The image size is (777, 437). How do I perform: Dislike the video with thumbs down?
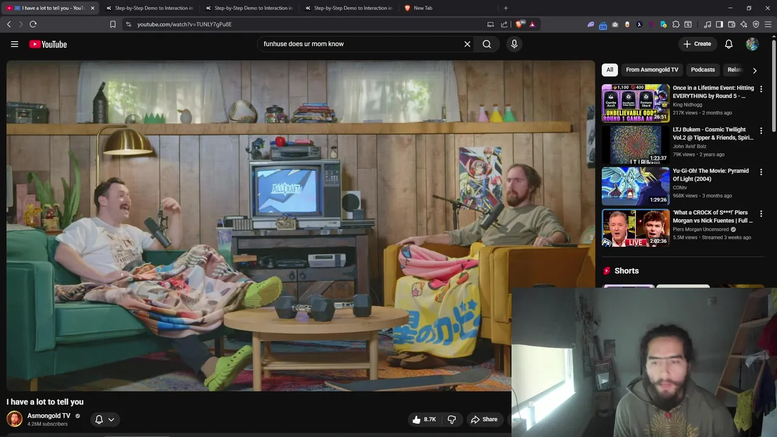click(452, 419)
